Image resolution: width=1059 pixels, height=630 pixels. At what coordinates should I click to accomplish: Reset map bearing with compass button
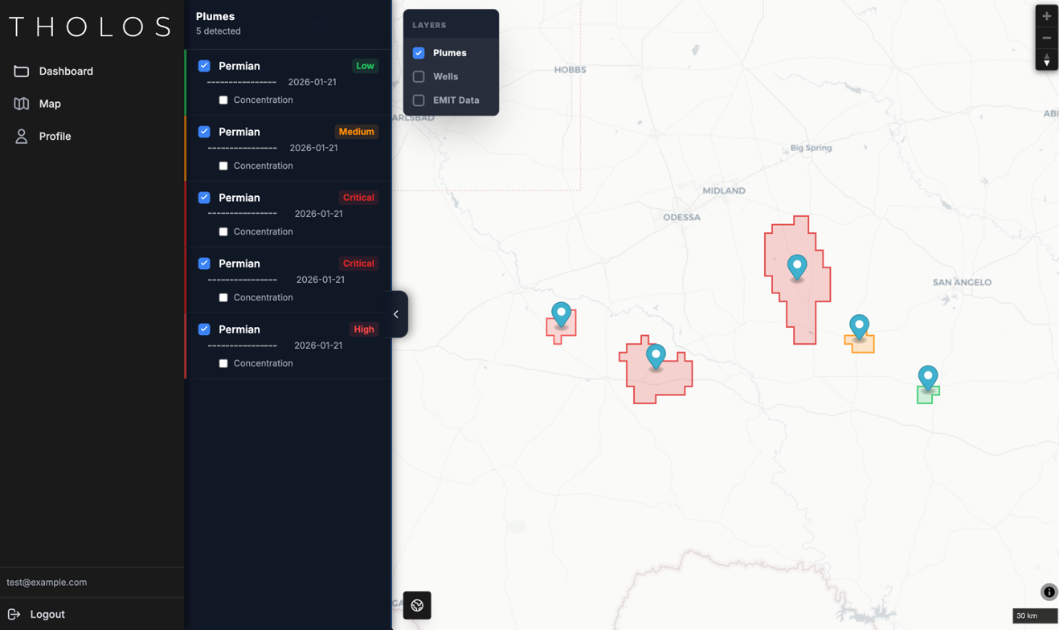click(1046, 60)
